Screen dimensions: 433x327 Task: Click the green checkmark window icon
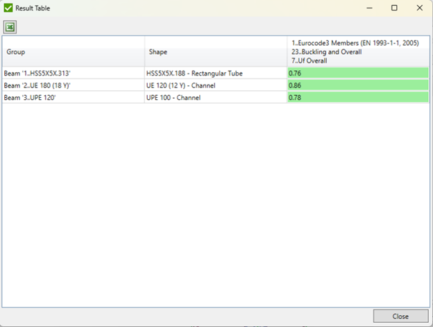tap(8, 8)
